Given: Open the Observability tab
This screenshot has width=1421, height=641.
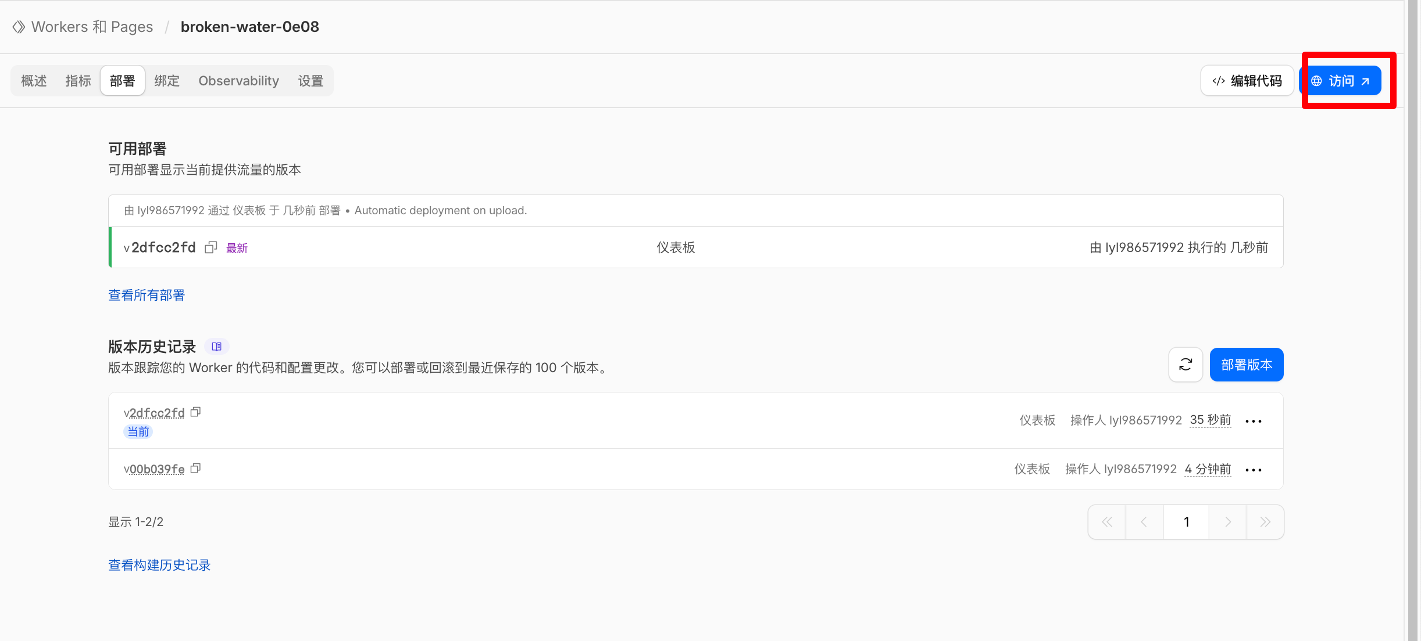Looking at the screenshot, I should pyautogui.click(x=238, y=81).
